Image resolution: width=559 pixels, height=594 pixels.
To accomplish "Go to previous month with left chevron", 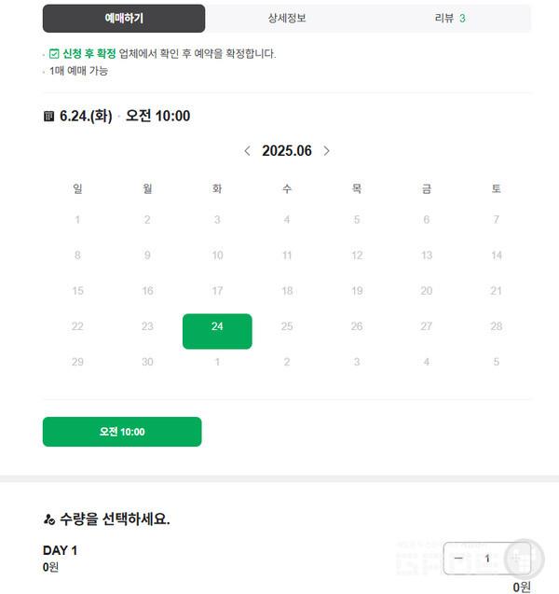I will pos(247,151).
